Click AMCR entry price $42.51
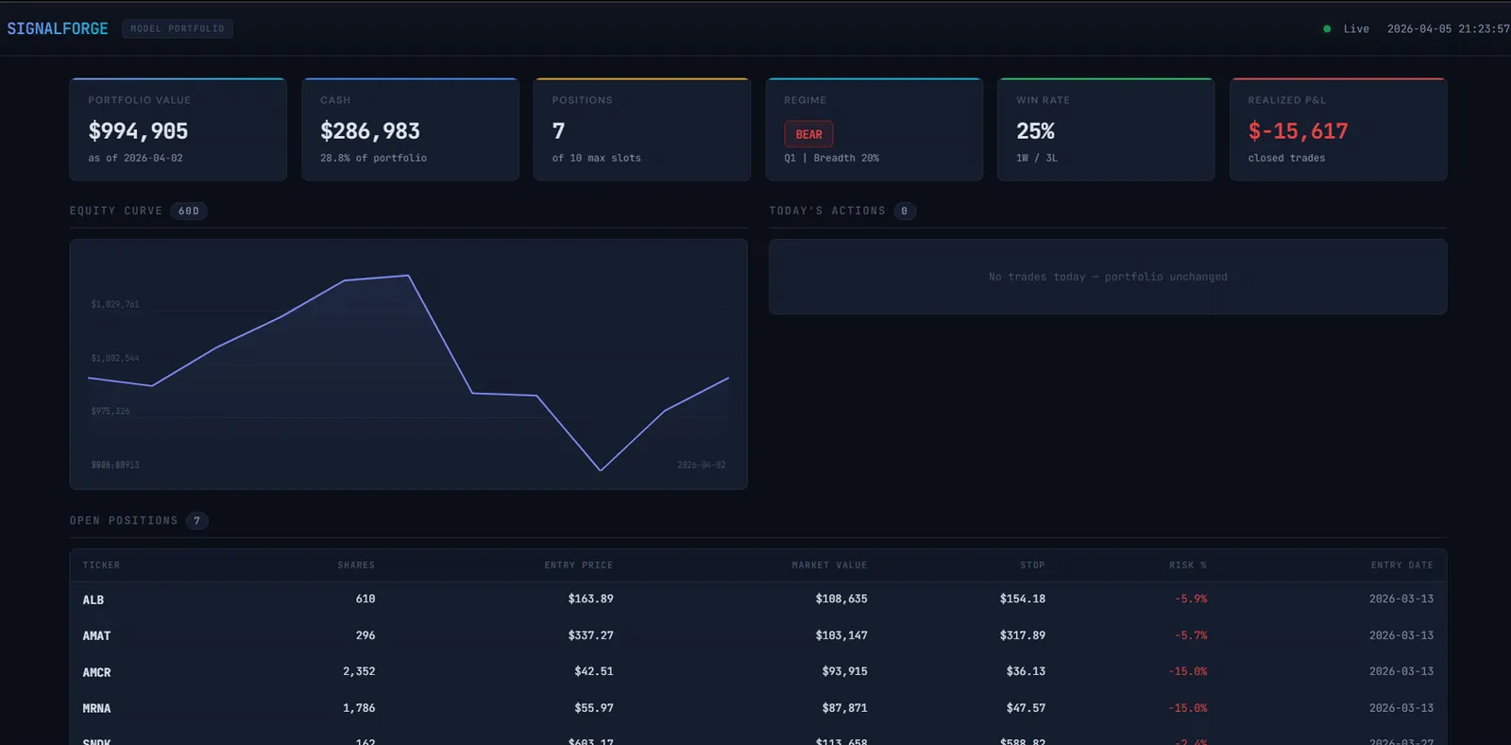The height and width of the screenshot is (745, 1511). (x=594, y=671)
